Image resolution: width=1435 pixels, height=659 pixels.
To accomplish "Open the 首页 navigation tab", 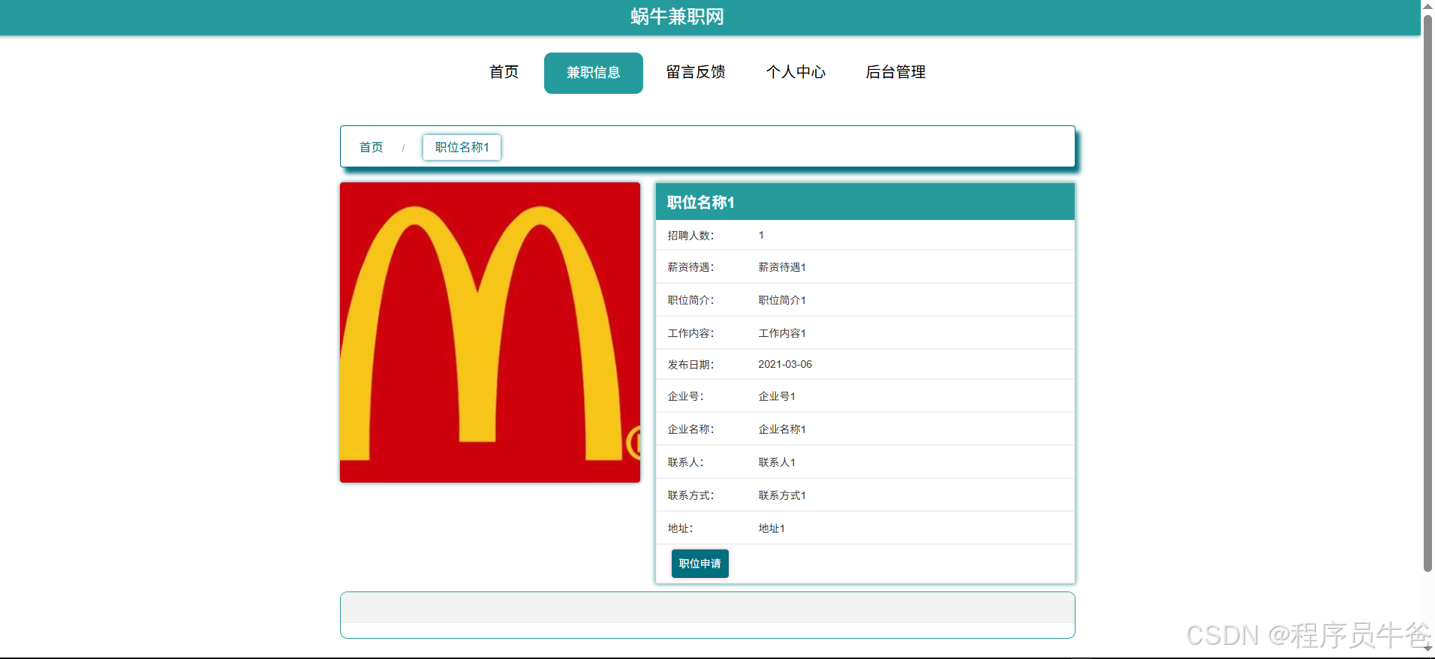I will 504,72.
